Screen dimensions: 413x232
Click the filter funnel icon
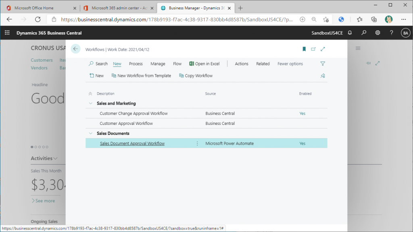click(322, 64)
